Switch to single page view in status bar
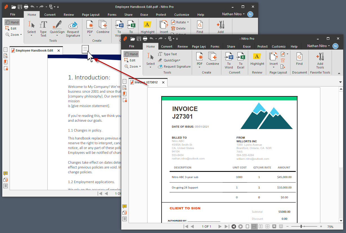 click(247, 227)
